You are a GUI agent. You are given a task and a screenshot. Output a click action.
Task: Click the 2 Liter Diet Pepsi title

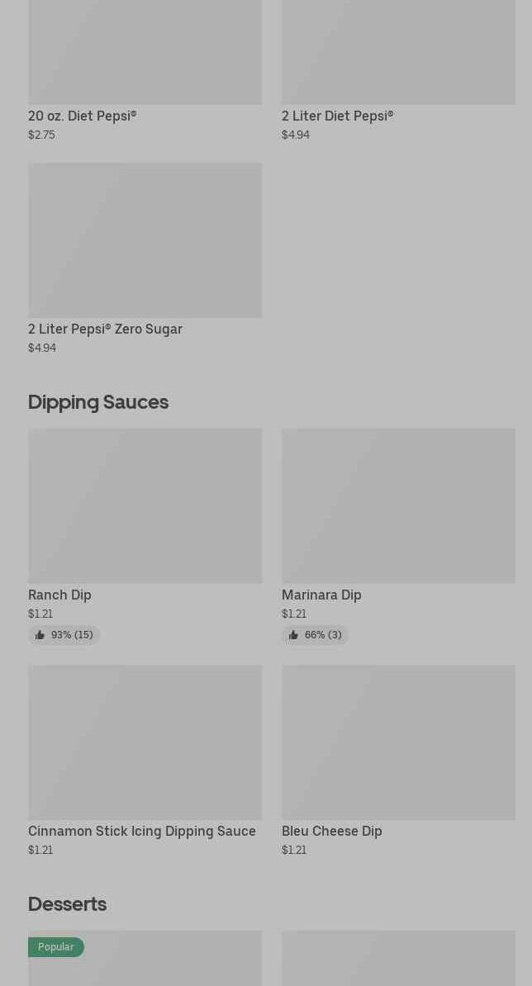[337, 116]
